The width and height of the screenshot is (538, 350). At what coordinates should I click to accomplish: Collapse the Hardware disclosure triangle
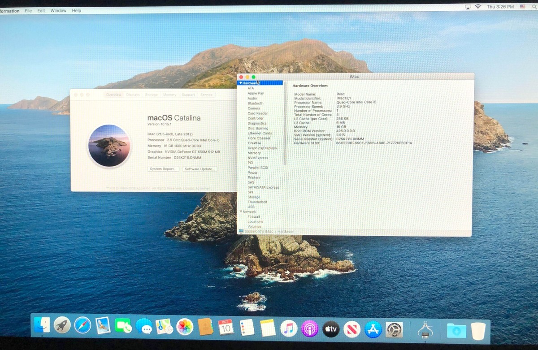tap(241, 83)
